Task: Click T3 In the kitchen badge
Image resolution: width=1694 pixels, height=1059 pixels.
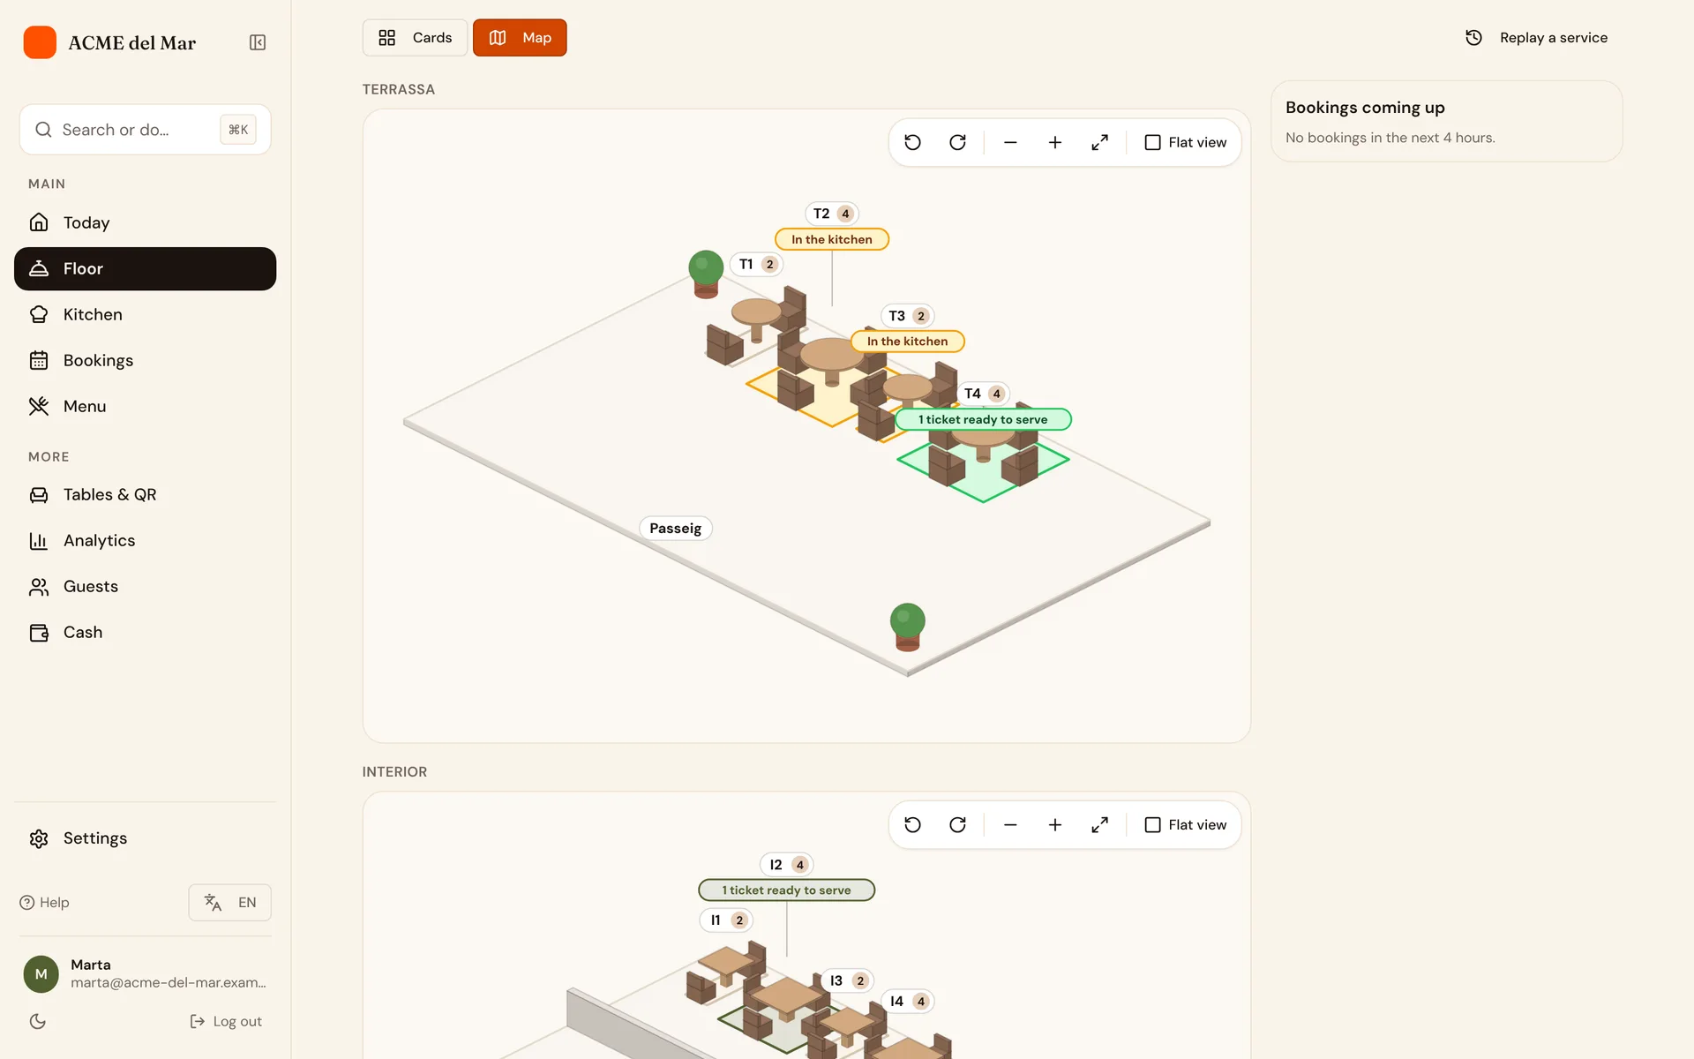Action: (907, 342)
